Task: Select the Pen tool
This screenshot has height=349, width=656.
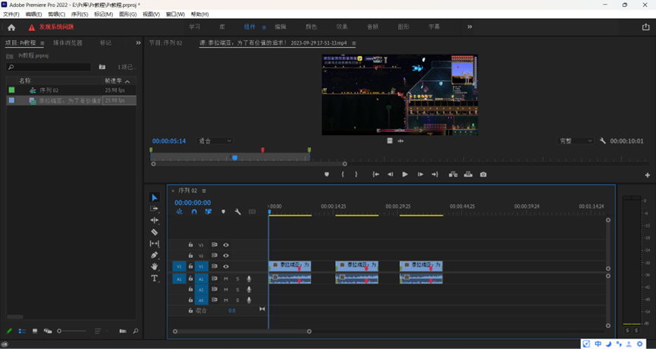Action: click(x=155, y=256)
